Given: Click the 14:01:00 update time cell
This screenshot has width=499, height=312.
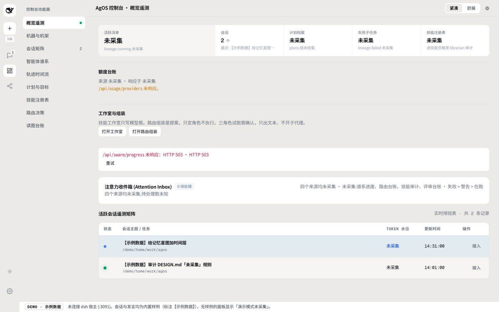Looking at the screenshot, I should click(434, 267).
